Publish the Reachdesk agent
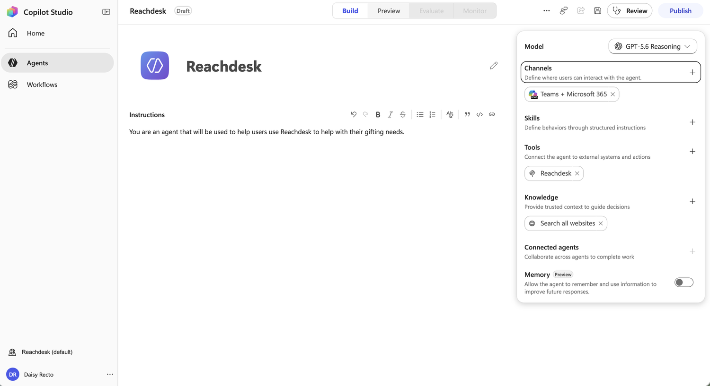This screenshot has height=386, width=710. (680, 11)
